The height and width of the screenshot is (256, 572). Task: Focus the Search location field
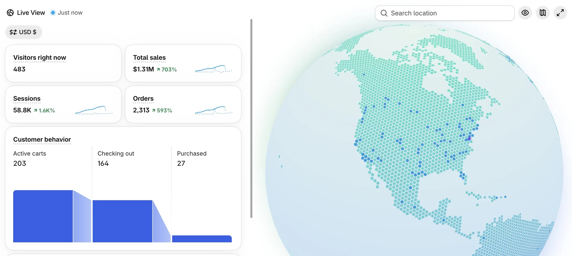click(445, 13)
